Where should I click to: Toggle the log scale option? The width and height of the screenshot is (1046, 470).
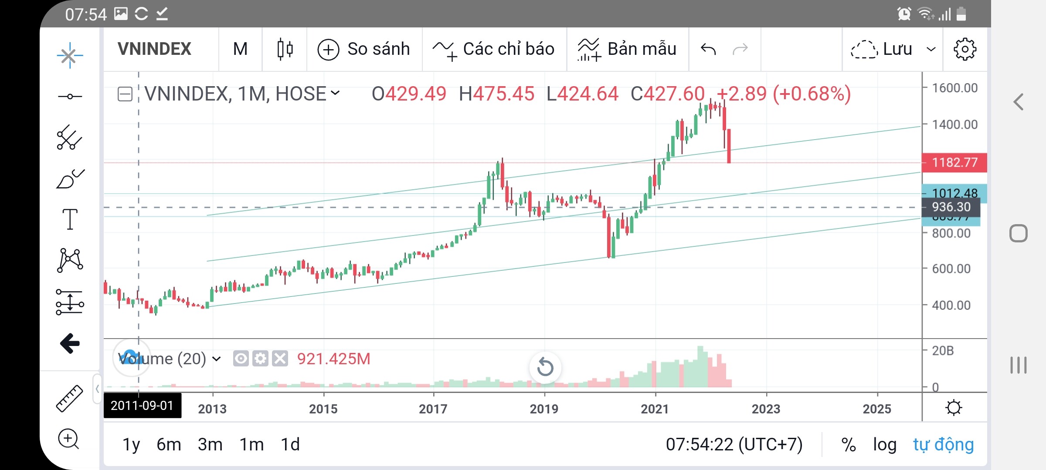(885, 444)
